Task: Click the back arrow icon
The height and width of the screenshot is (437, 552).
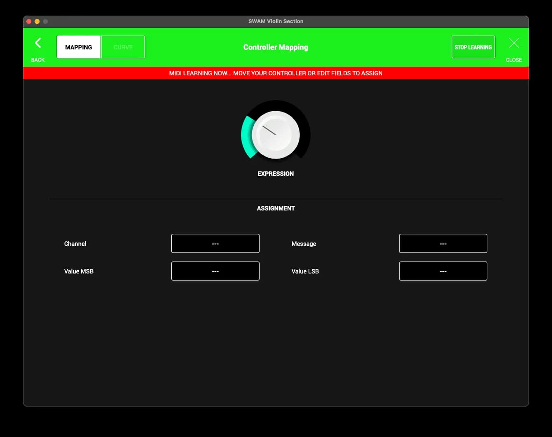Action: [x=38, y=43]
